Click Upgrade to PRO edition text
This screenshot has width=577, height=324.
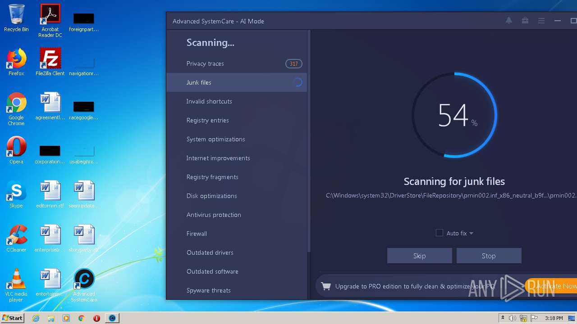[415, 286]
